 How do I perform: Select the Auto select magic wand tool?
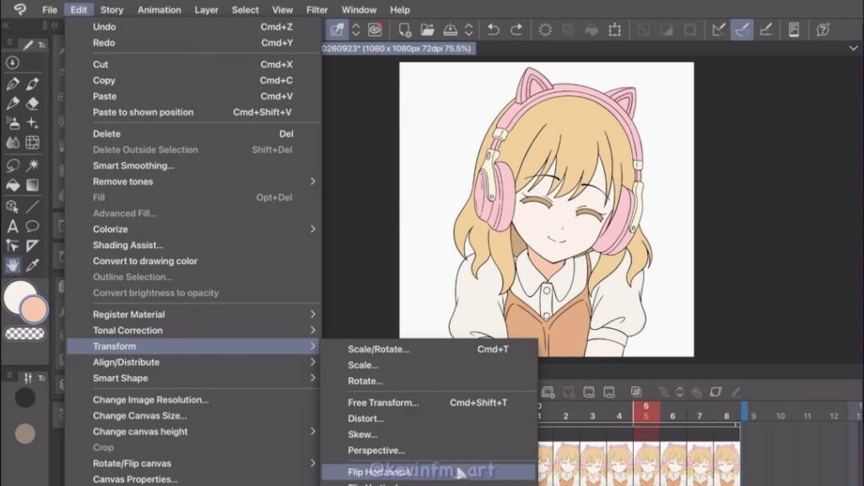click(33, 165)
